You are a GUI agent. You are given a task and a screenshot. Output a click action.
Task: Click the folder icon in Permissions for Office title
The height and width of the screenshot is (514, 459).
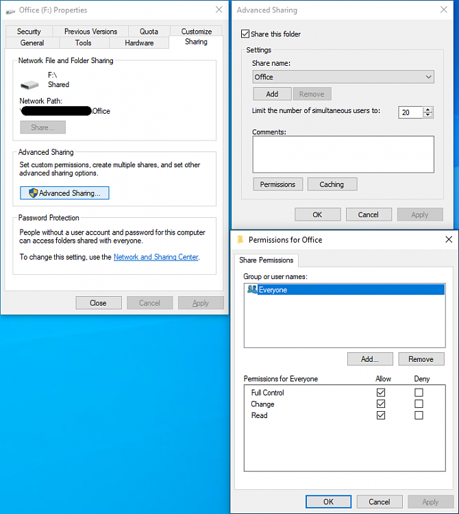tap(240, 240)
